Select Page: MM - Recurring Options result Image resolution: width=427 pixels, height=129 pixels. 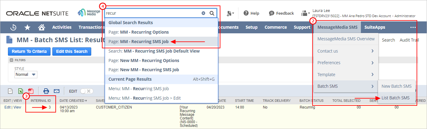tap(161, 32)
